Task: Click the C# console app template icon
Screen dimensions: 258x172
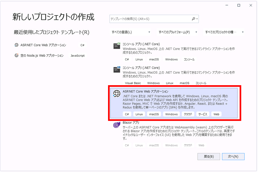Action: 117,46
